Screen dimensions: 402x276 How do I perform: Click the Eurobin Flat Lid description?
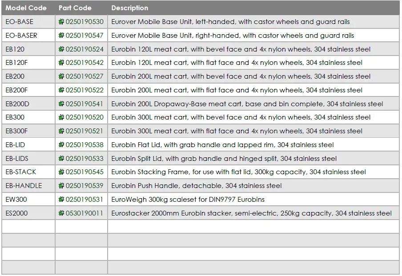pyautogui.click(x=222, y=145)
